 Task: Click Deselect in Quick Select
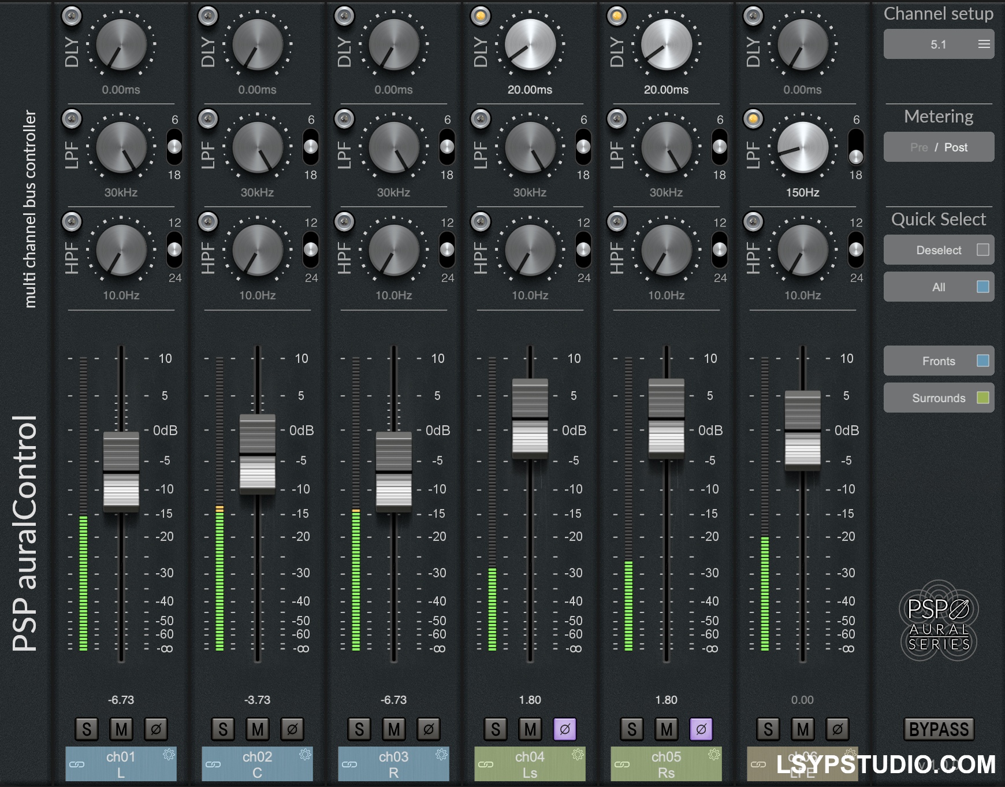tap(939, 250)
